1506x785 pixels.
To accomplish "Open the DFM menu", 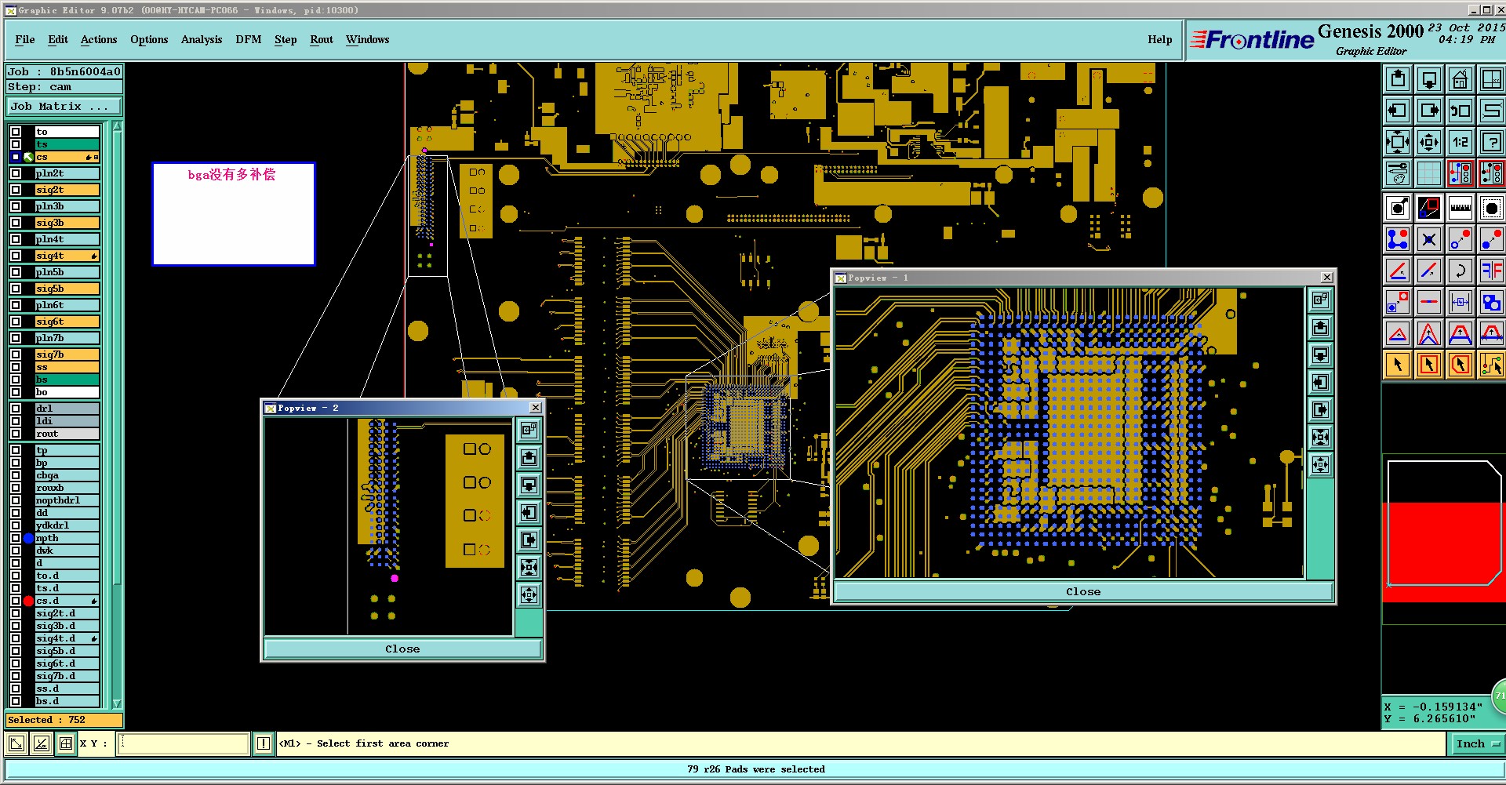I will coord(249,39).
